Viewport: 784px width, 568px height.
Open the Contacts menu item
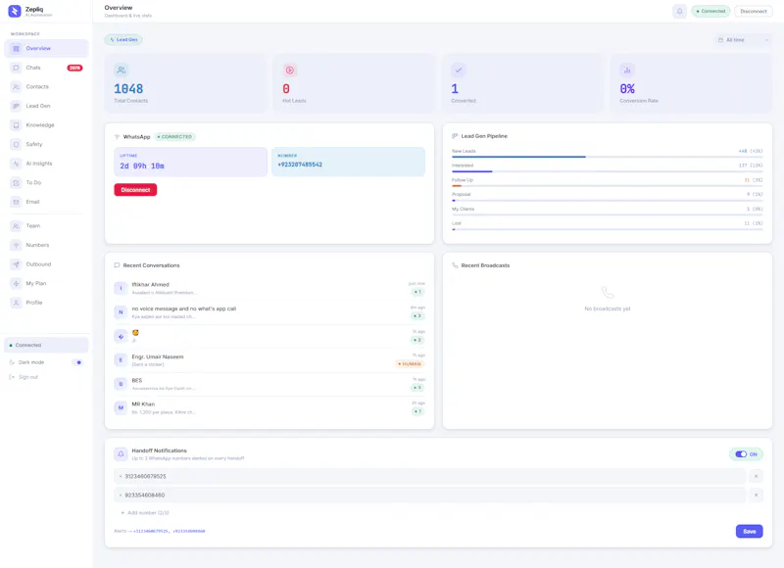(x=46, y=87)
